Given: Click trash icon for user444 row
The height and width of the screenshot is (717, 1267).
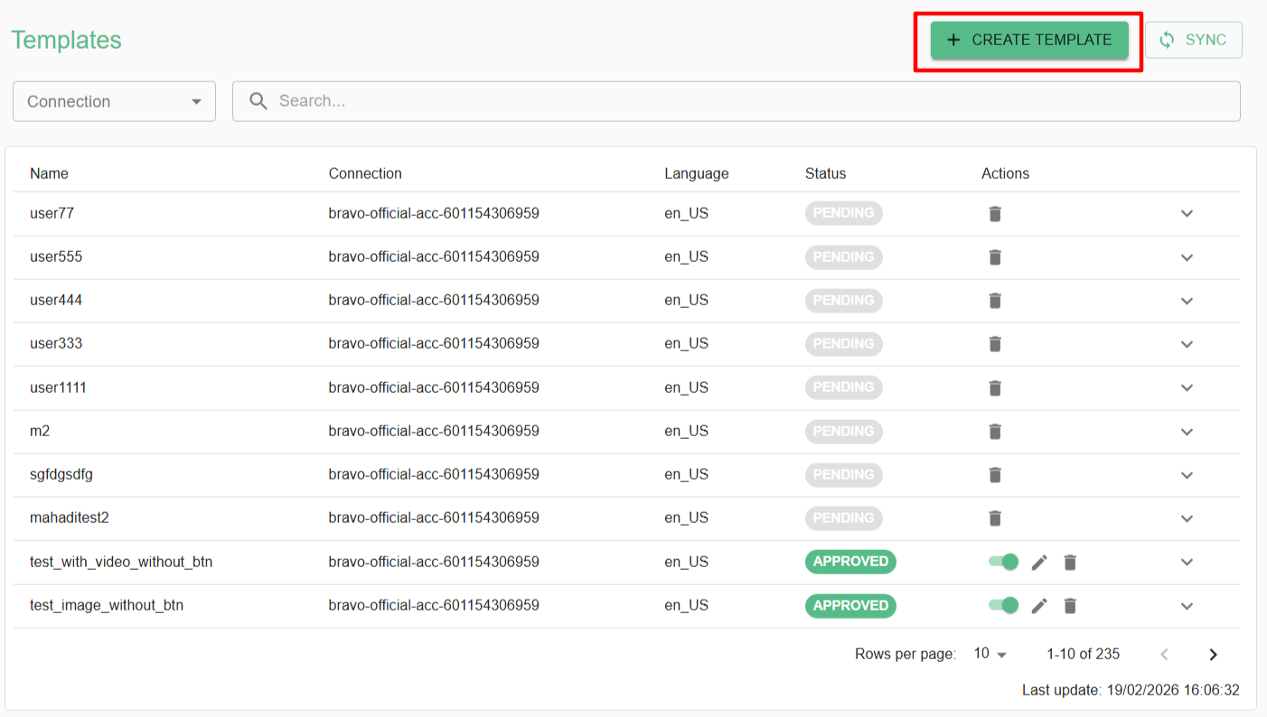Looking at the screenshot, I should point(995,301).
